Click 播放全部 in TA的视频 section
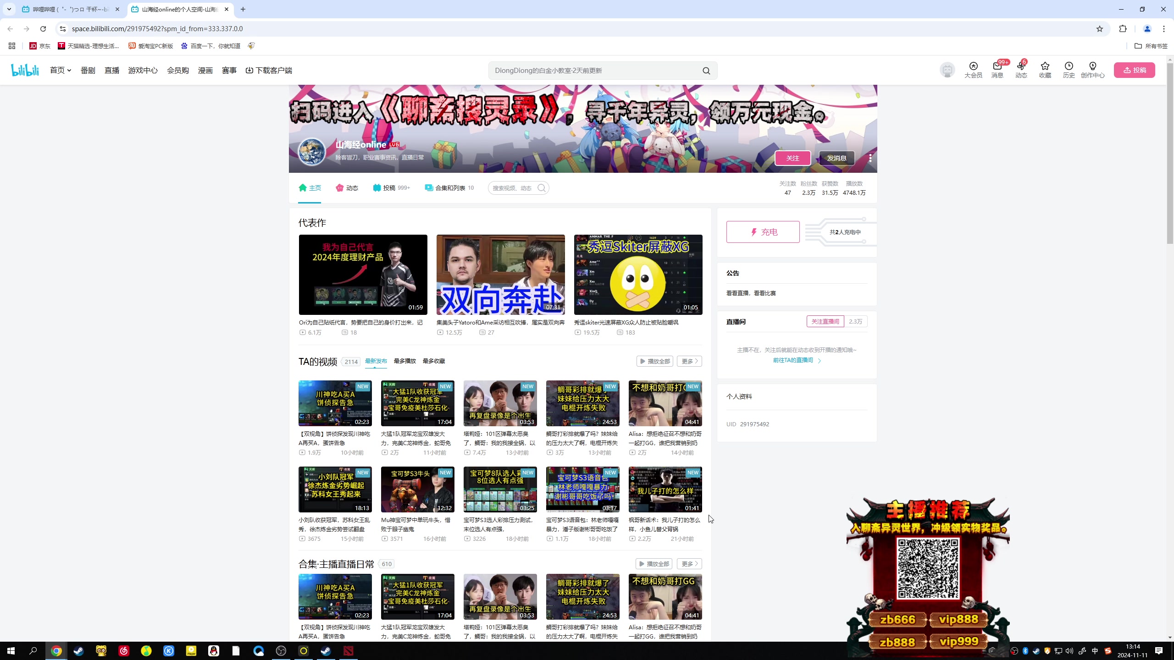 654,361
